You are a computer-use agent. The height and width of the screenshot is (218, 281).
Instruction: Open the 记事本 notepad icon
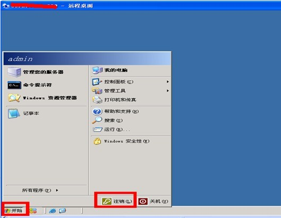point(14,113)
